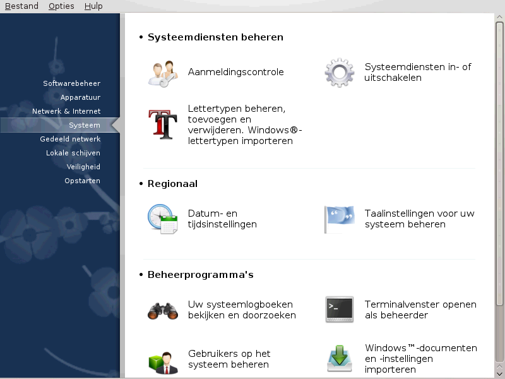This screenshot has width=505, height=379.
Task: Click the Beheerprogramma's section heading
Action: pos(201,275)
